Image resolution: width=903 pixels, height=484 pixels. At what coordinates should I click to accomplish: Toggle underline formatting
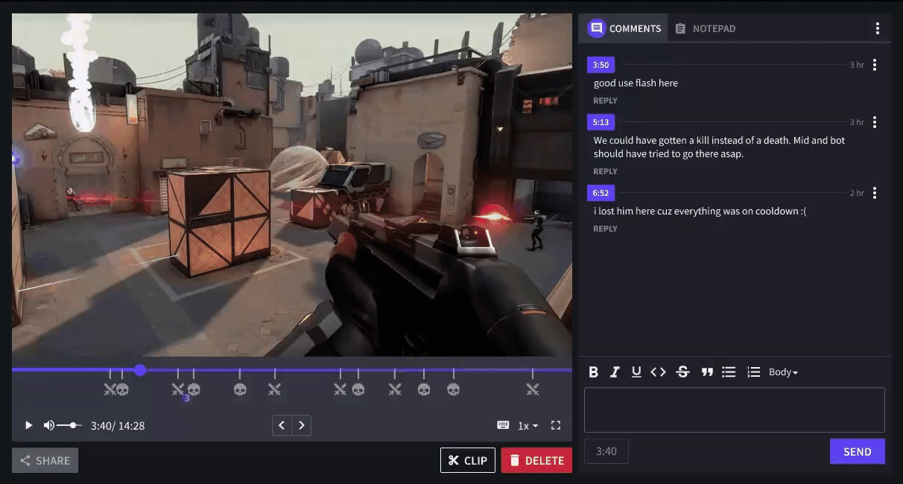tap(636, 372)
